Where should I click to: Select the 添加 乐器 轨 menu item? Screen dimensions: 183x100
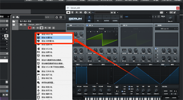click(54, 37)
